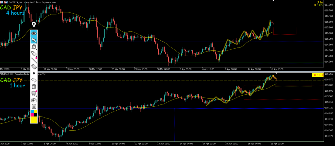Take a screenshot with camera icon
Image resolution: width=335 pixels, height=146 pixels.
tap(34, 100)
